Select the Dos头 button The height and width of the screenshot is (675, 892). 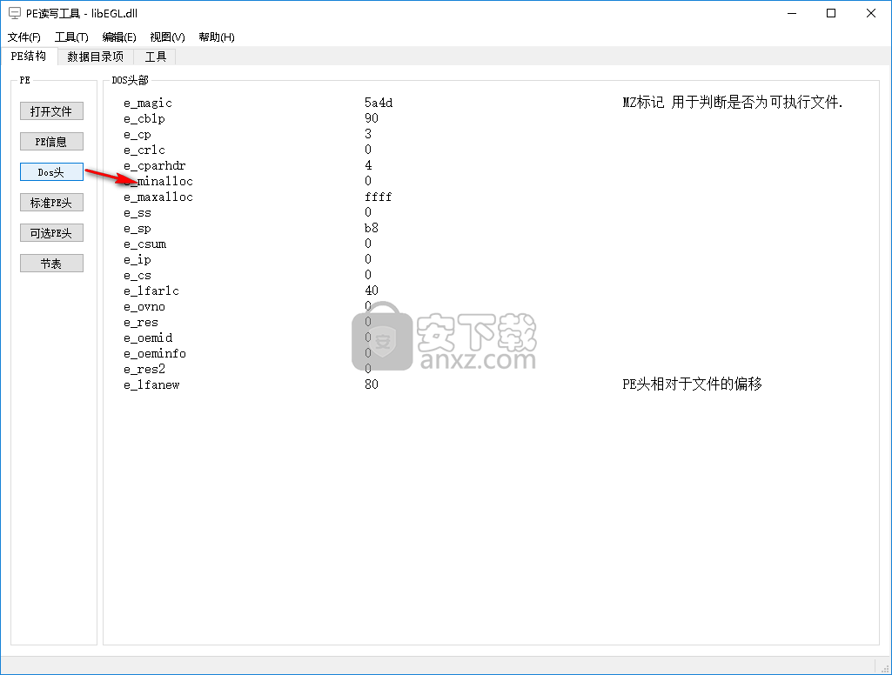pyautogui.click(x=51, y=171)
